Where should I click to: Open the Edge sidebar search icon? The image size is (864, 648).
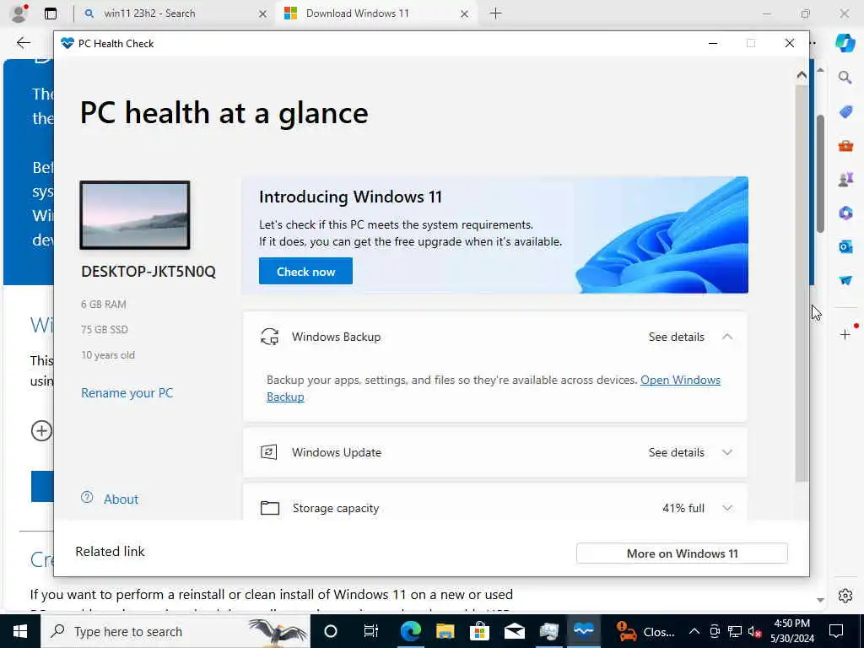coord(845,78)
